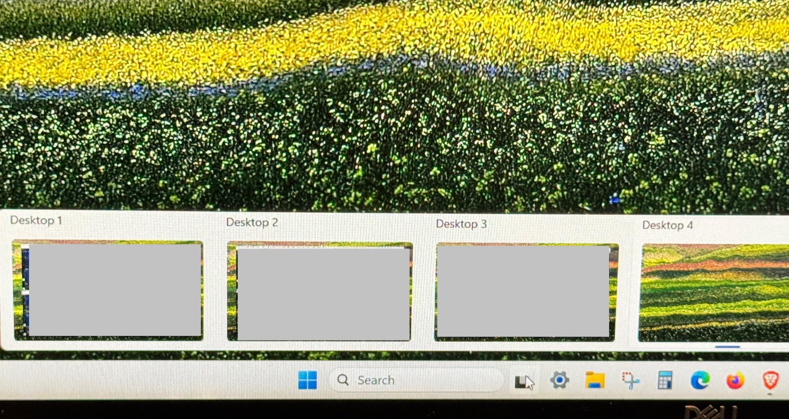Click the Desktop 2 name label
The width and height of the screenshot is (789, 419).
[252, 222]
